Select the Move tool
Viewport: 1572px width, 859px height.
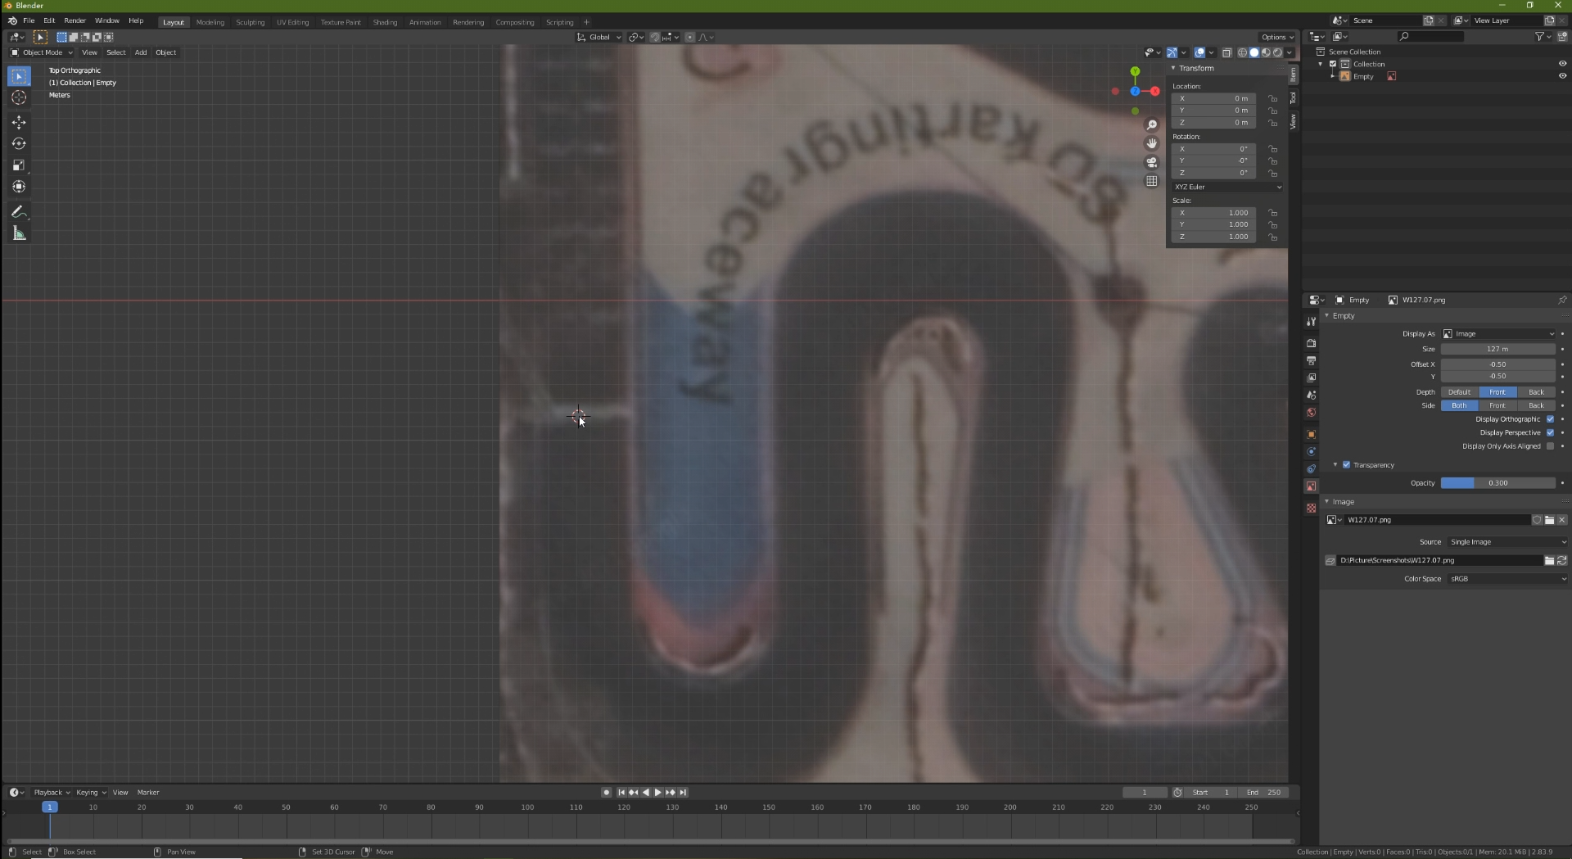pos(19,122)
